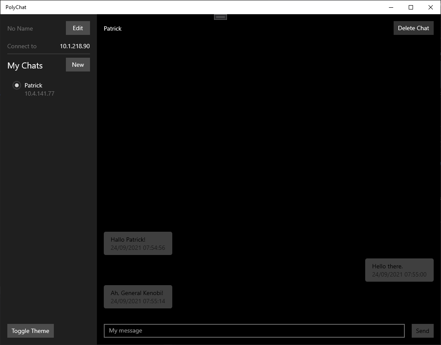
Task: Delete the current chat with Patrick
Action: [x=413, y=28]
